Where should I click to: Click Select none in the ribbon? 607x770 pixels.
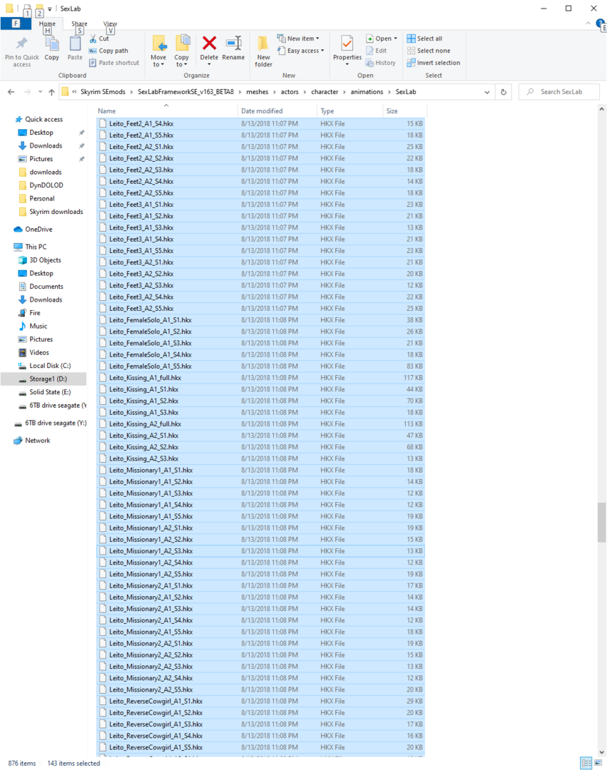click(x=429, y=51)
